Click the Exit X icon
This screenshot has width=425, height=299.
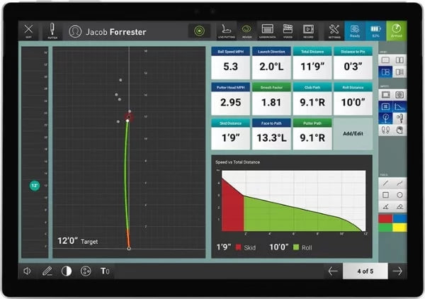point(28,31)
